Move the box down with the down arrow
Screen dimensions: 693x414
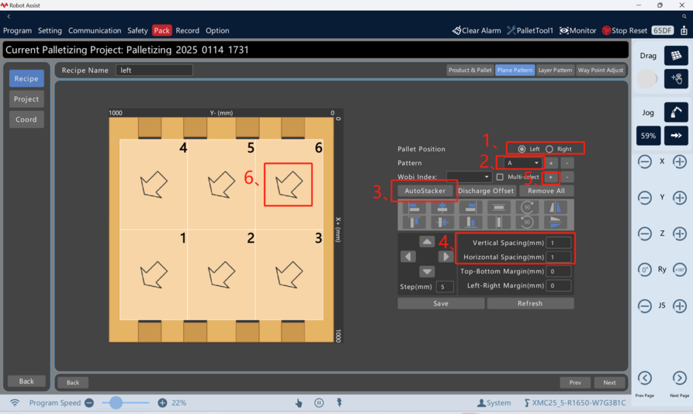tap(426, 271)
